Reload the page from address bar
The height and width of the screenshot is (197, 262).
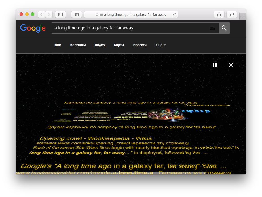tap(175, 14)
